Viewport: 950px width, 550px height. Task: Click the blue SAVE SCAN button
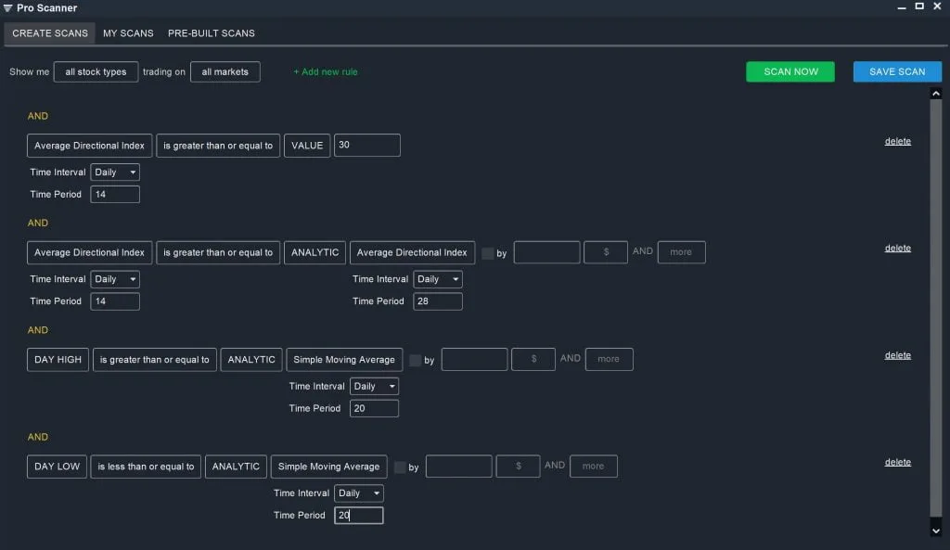[x=897, y=71]
